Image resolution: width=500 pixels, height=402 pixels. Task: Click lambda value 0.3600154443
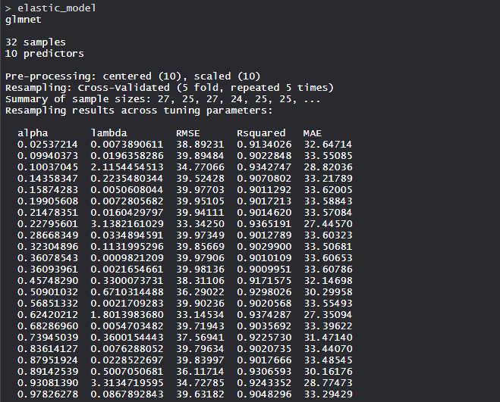127,338
